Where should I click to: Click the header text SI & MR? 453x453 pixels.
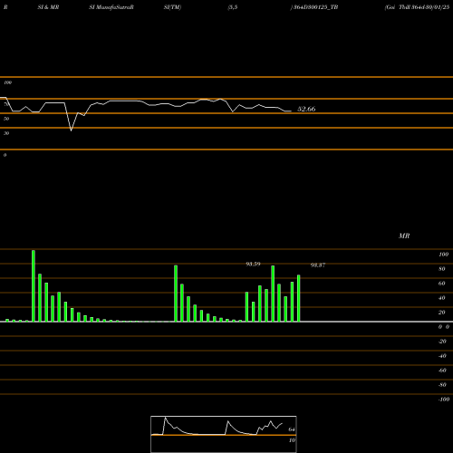click(48, 7)
